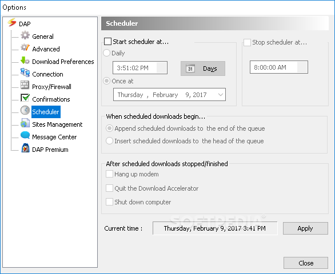This screenshot has width=335, height=274.
Task: Select the Scheduler tree entry
Action: click(x=46, y=112)
